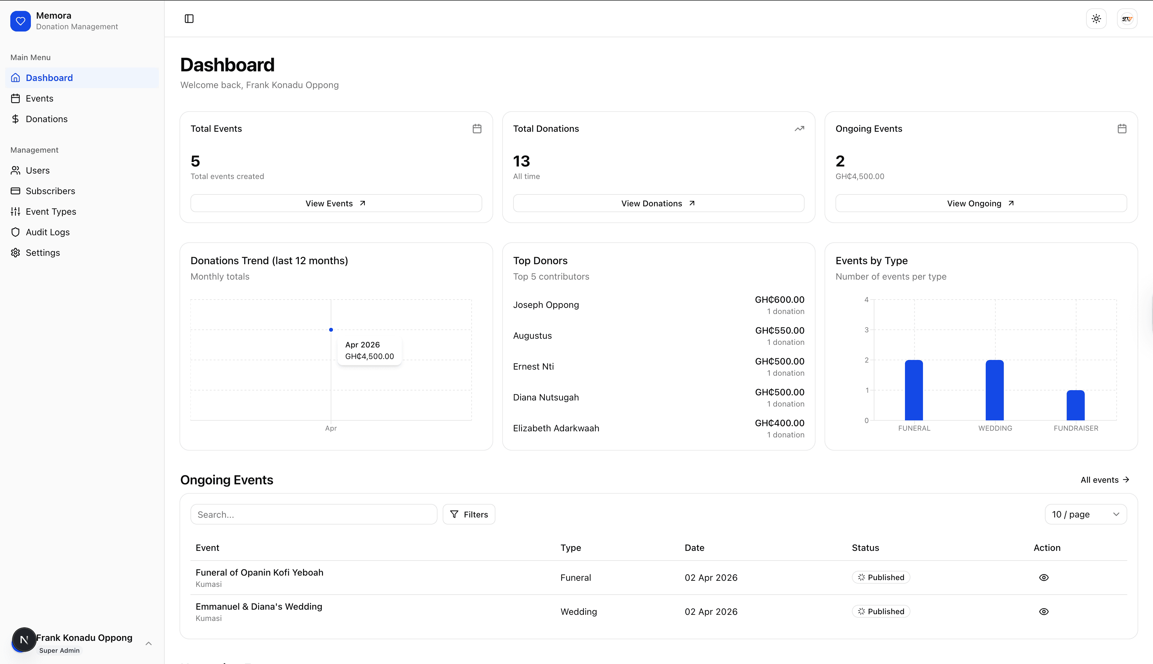Image resolution: width=1153 pixels, height=664 pixels.
Task: Click the View Donations button
Action: [658, 203]
